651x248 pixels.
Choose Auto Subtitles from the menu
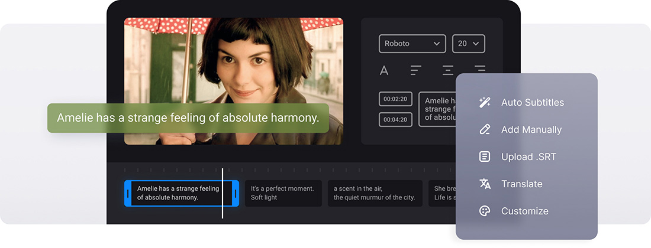point(532,102)
